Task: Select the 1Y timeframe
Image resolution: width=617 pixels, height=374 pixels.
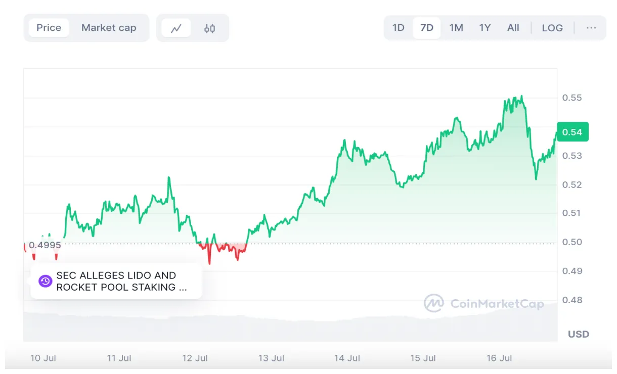Action: coord(484,28)
